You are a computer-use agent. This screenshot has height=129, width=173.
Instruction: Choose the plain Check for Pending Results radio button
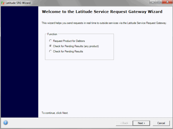50,51
